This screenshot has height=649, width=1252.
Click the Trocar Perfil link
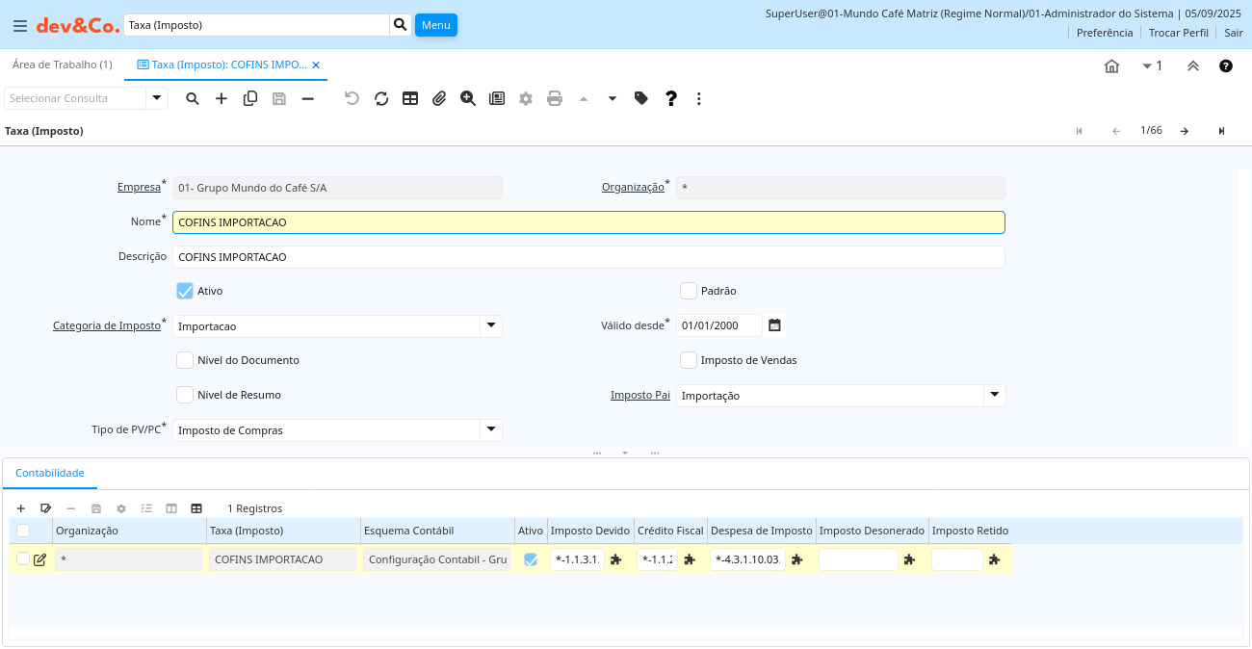pyautogui.click(x=1178, y=33)
